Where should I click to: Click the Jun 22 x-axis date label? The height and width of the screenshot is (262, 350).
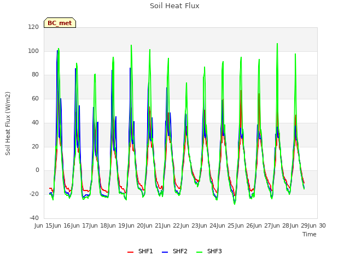(x=172, y=225)
